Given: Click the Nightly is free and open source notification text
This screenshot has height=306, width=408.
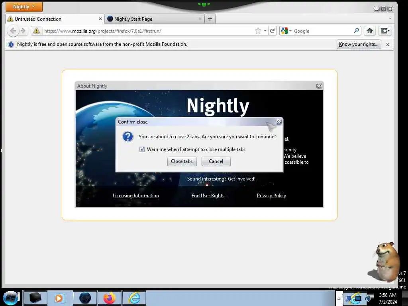Looking at the screenshot, I should coord(102,44).
